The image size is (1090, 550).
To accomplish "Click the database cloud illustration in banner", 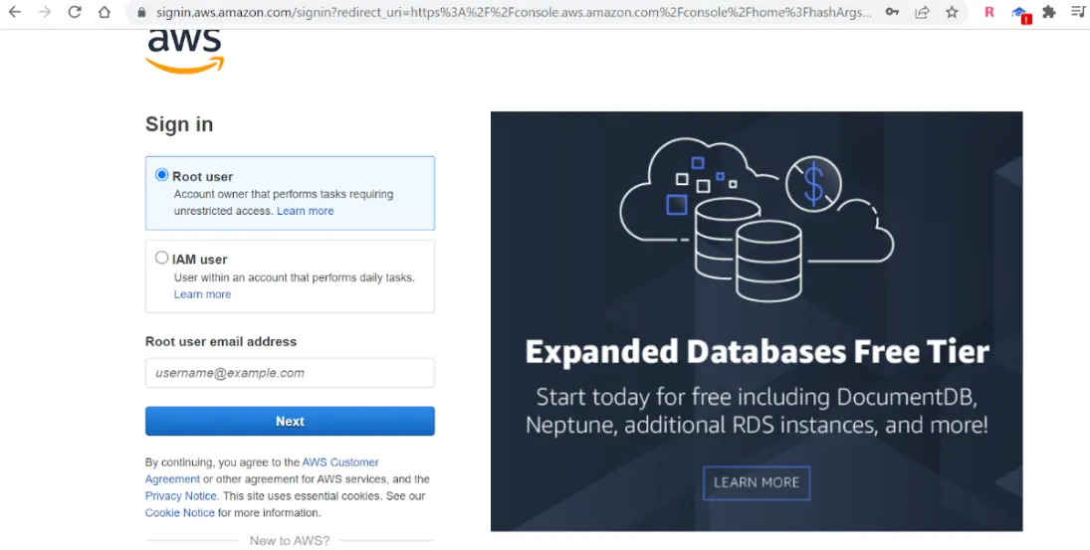I will [x=757, y=220].
